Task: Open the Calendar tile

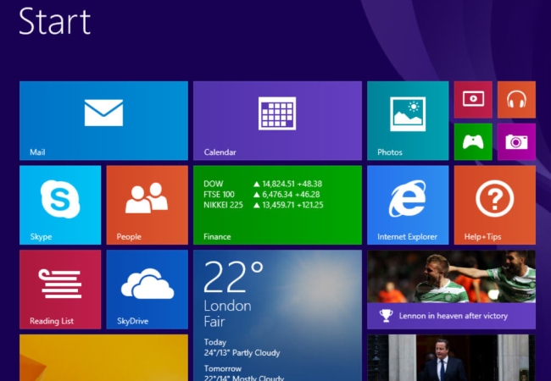Action: (x=277, y=121)
